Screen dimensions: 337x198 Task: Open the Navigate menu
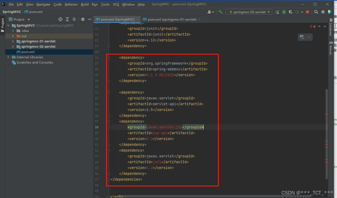point(43,4)
